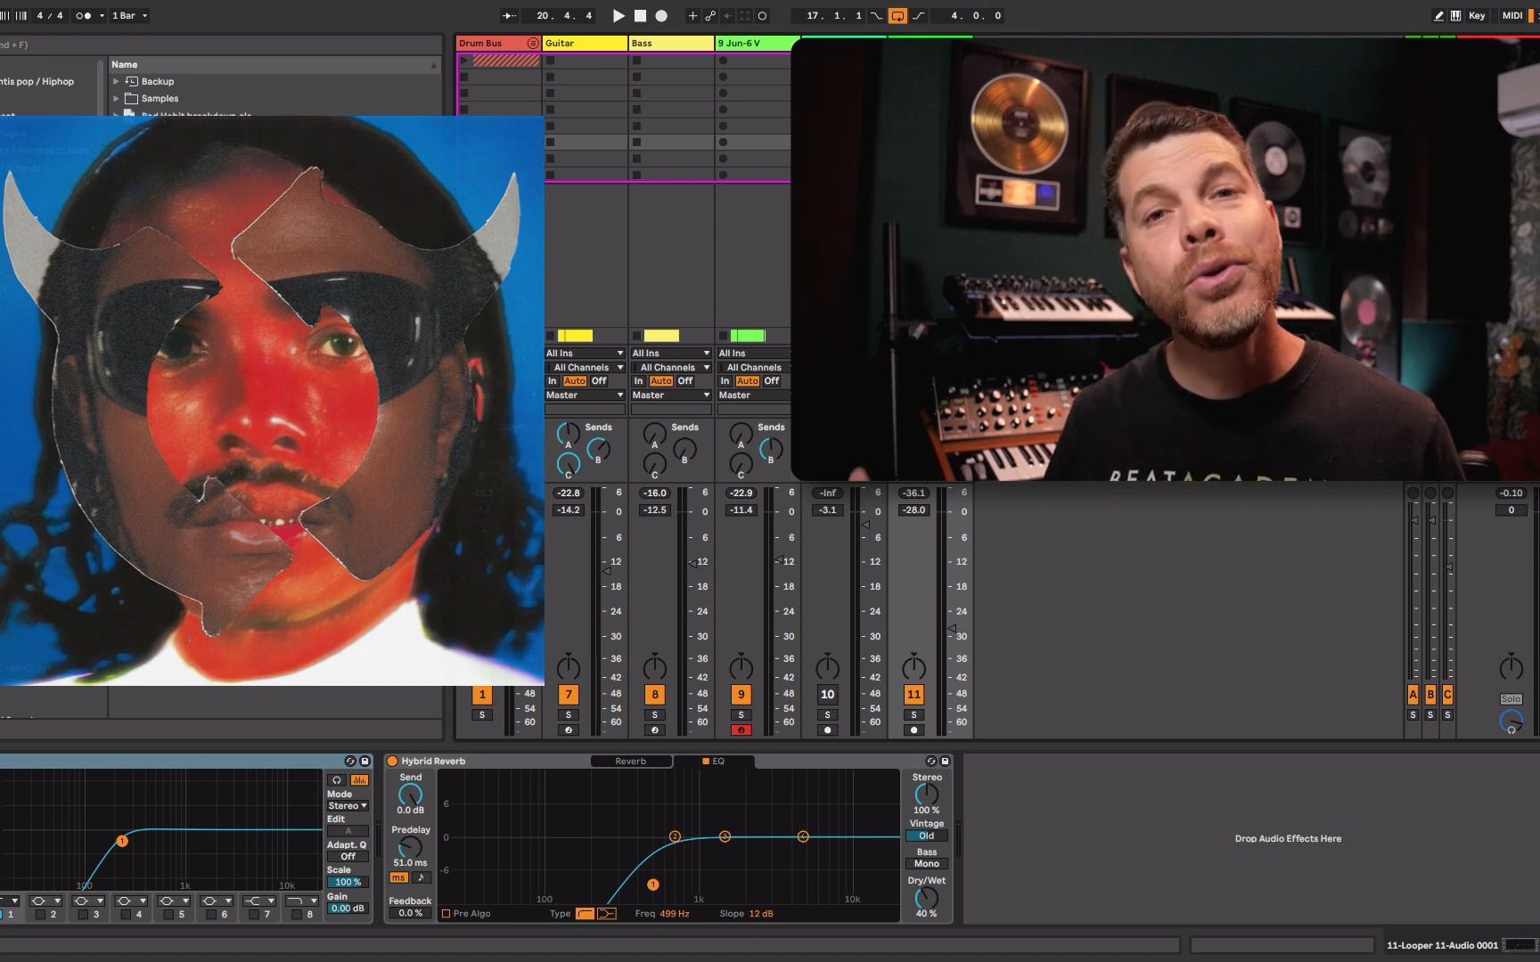The image size is (1540, 962).
Task: Open EQ Eight Mode Stereo dropdown
Action: tap(348, 805)
